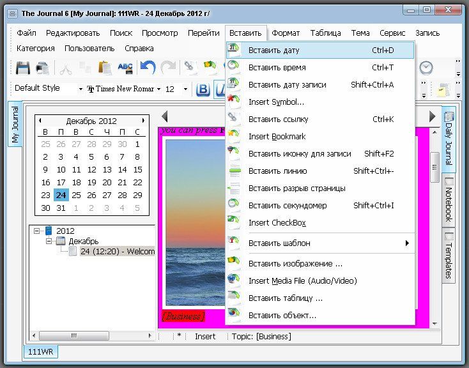The image size is (469, 368).
Task: Click the Bold formatting button
Action: [x=203, y=89]
